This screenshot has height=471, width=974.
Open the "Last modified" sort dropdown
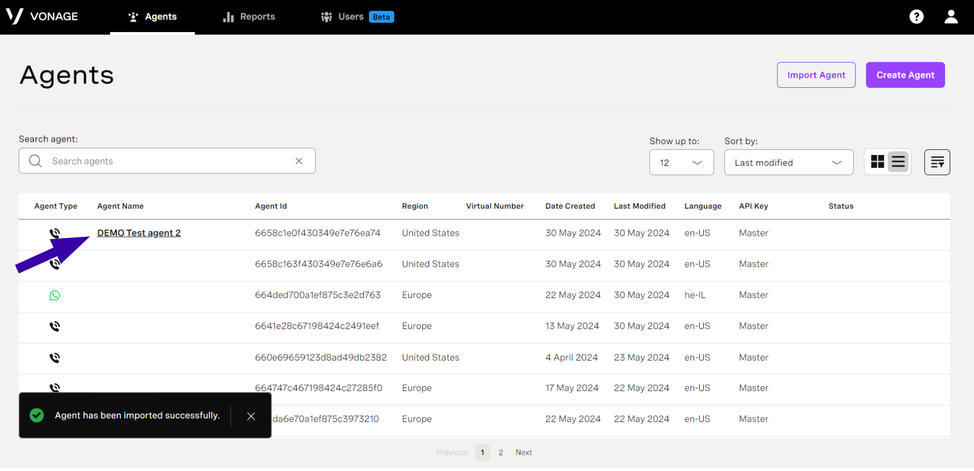coord(788,162)
